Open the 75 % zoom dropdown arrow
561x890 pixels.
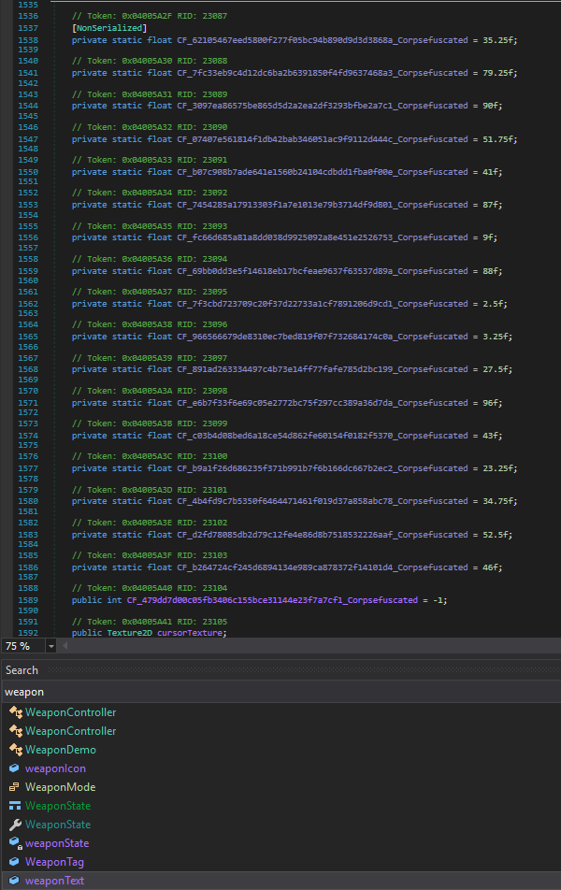click(x=51, y=646)
